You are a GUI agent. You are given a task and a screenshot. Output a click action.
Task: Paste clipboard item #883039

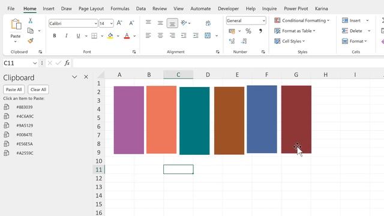tap(25, 107)
